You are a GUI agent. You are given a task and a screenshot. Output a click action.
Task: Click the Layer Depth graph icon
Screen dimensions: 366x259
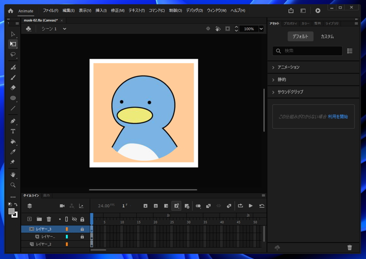pos(81,206)
